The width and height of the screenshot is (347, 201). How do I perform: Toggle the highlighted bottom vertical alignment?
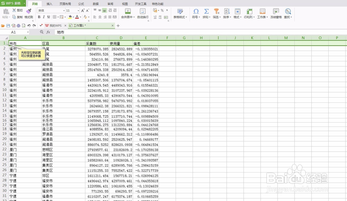pos(104,10)
